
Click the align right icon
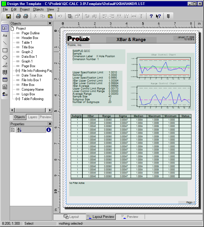[112, 16]
